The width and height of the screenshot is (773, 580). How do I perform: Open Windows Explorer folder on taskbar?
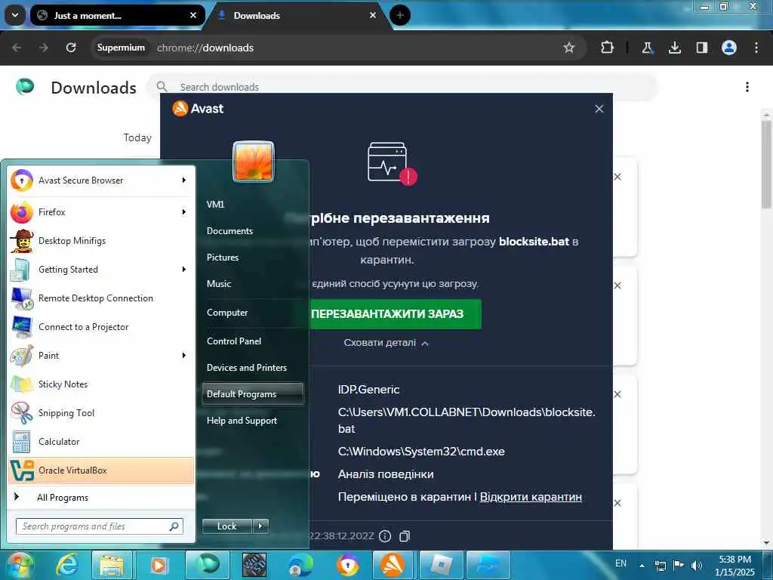pyautogui.click(x=112, y=565)
